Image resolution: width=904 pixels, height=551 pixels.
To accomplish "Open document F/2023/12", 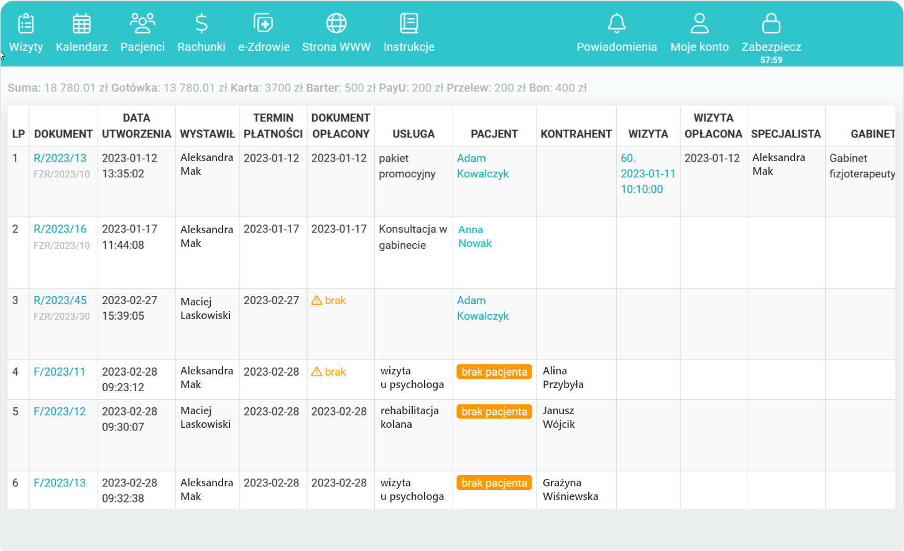I will (x=60, y=412).
